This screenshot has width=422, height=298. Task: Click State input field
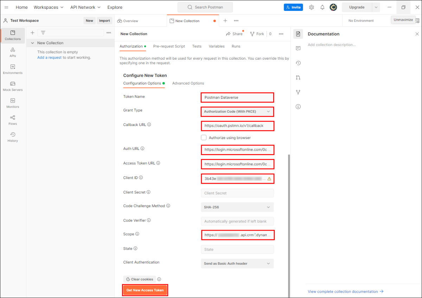(237, 250)
